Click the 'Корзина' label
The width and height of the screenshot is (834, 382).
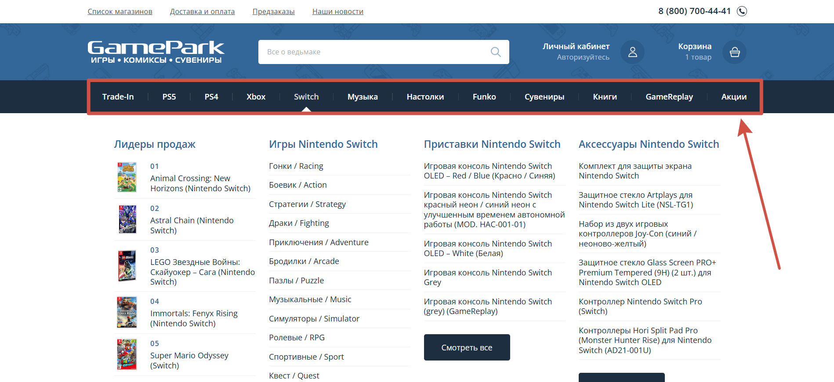point(695,46)
